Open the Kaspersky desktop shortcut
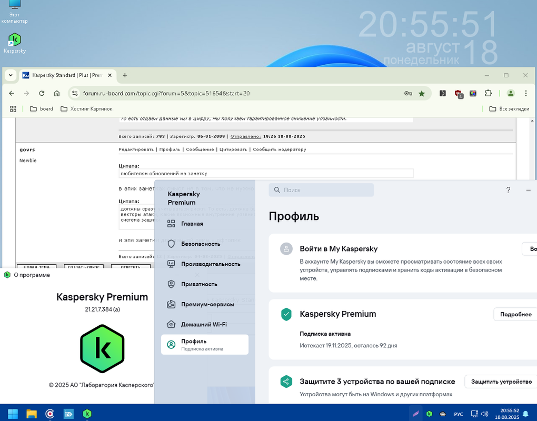537x421 pixels. point(15,43)
